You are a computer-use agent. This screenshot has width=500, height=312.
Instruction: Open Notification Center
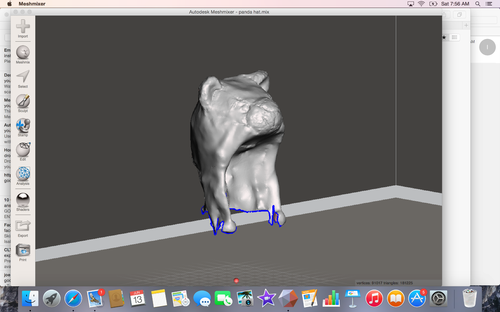point(489,4)
